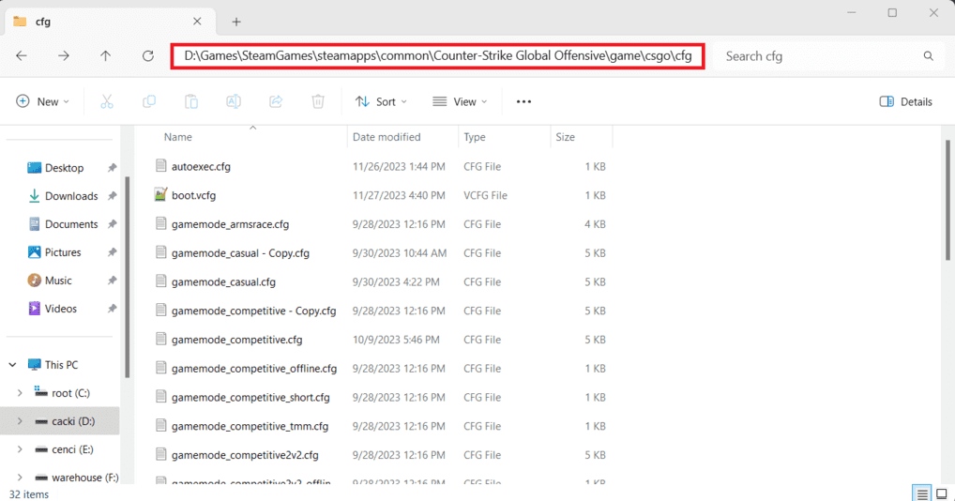This screenshot has width=955, height=501.
Task: Click the pin icon next to Videos
Action: click(x=112, y=309)
